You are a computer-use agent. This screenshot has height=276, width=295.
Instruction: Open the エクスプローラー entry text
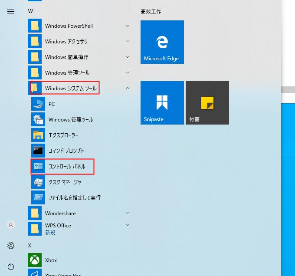pos(63,135)
